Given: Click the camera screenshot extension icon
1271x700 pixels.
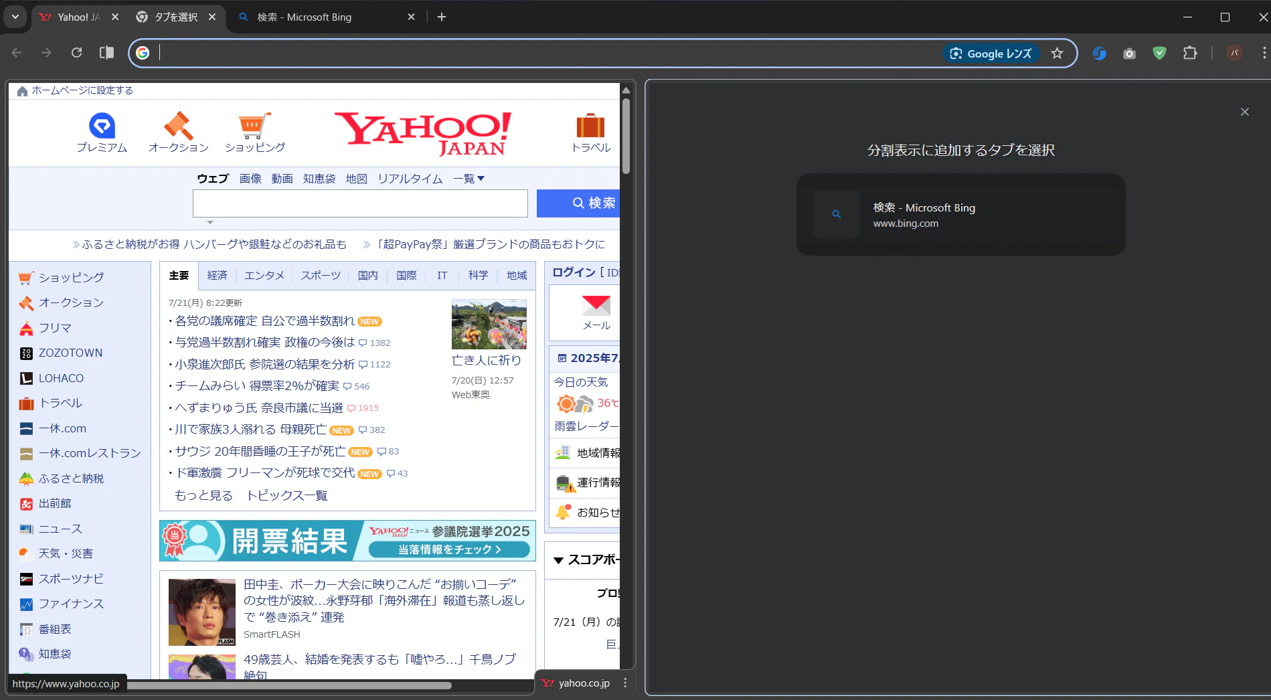Looking at the screenshot, I should point(1129,54).
